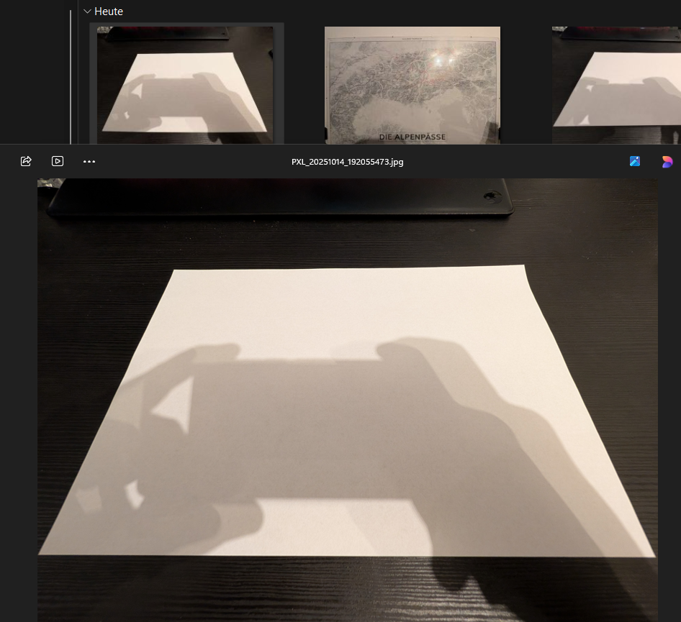The height and width of the screenshot is (622, 681).
Task: Open the Die Alpenpässe map thumbnail
Action: pos(412,85)
